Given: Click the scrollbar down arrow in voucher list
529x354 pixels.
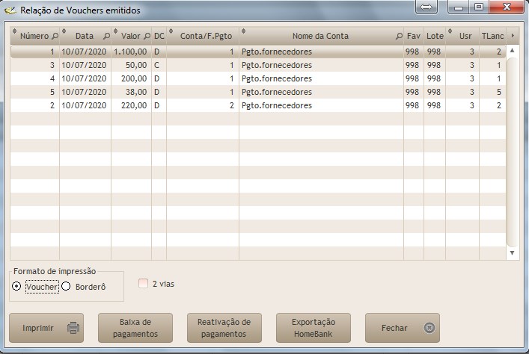Looking at the screenshot, I should pos(513,253).
